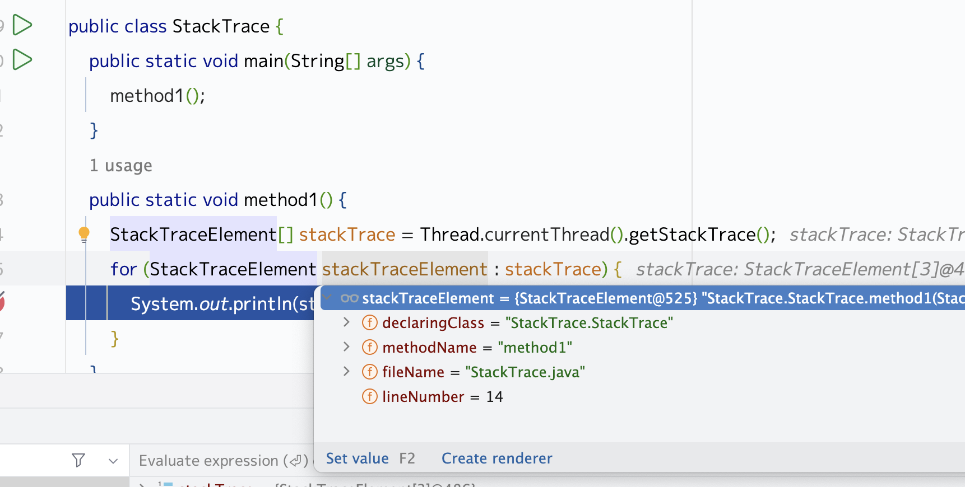The width and height of the screenshot is (965, 487).
Task: Click the Create renderer link
Action: click(x=497, y=458)
